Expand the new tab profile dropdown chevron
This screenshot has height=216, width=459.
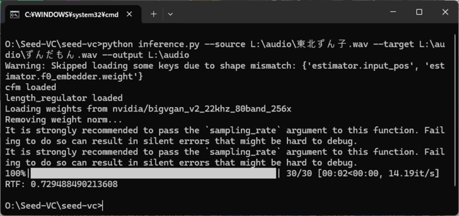click(170, 14)
